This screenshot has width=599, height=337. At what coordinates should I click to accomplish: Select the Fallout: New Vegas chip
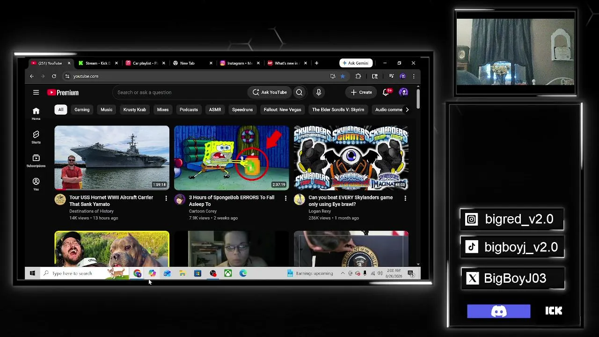point(283,110)
